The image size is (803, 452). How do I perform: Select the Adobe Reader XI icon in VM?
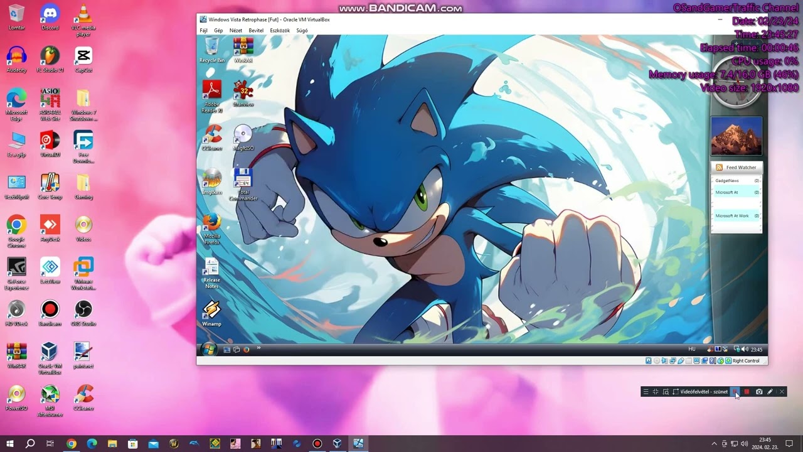point(212,97)
